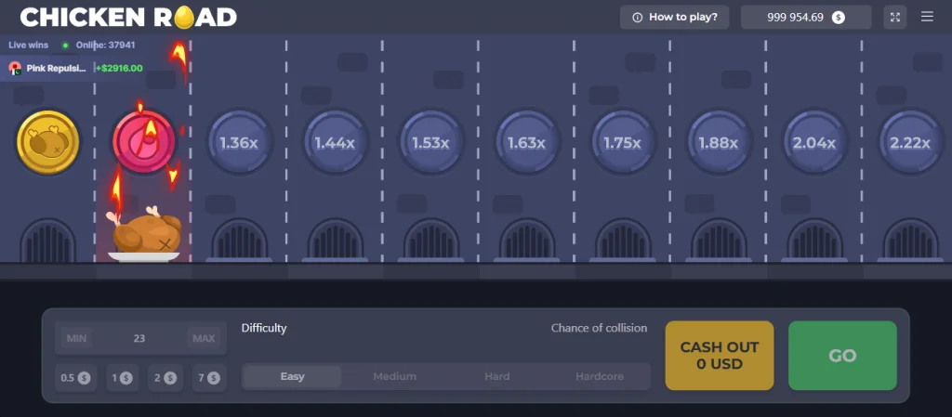Click the sewer grate under 1.36x

pos(239,240)
